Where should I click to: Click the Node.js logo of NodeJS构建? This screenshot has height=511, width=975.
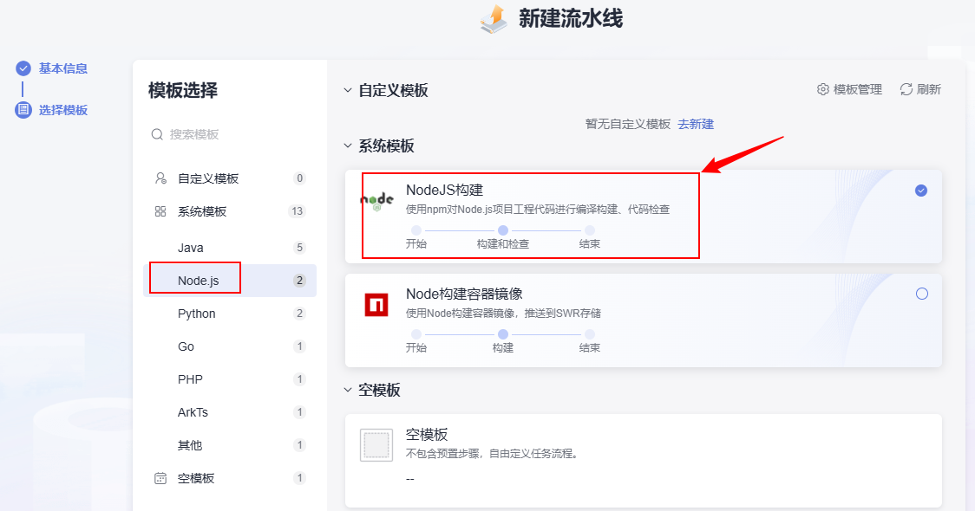tap(376, 201)
